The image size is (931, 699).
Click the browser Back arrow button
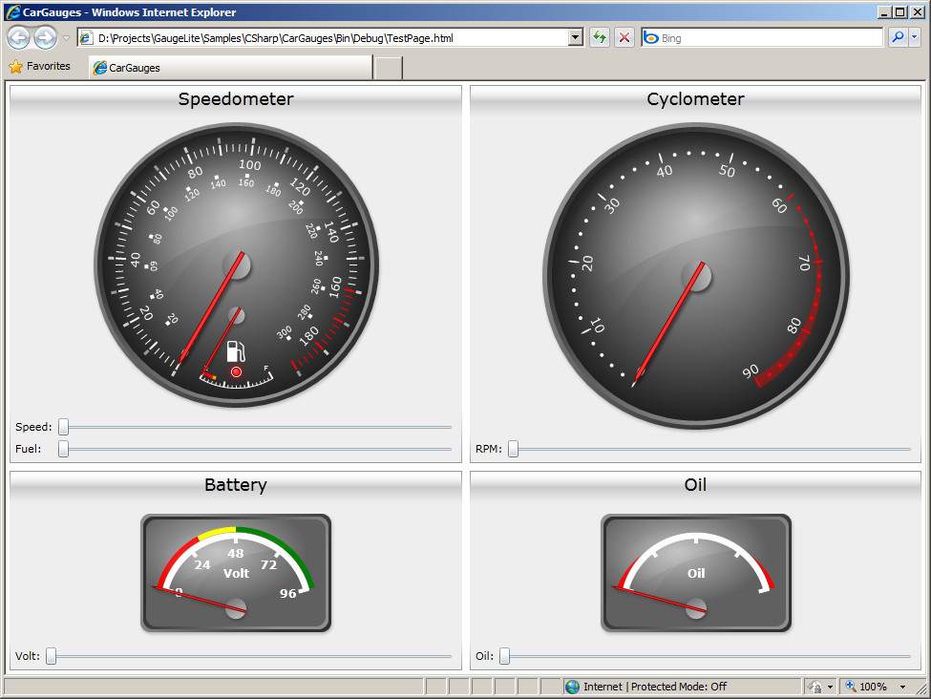click(19, 38)
